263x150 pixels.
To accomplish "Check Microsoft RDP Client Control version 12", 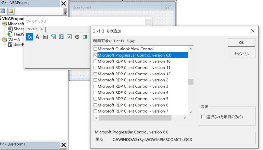I will pos(95,74).
